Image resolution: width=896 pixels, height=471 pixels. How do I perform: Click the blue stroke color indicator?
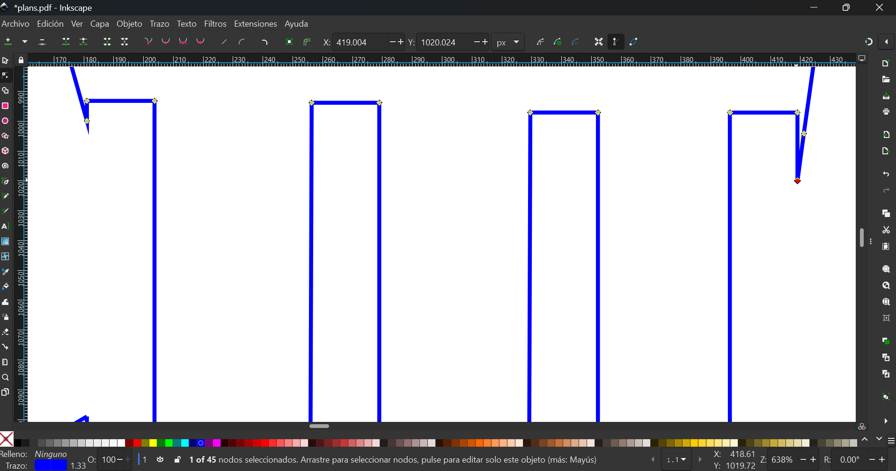click(x=51, y=465)
